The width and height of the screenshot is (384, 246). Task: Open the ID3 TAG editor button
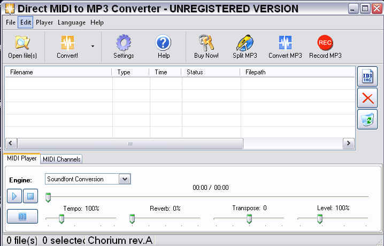367,76
